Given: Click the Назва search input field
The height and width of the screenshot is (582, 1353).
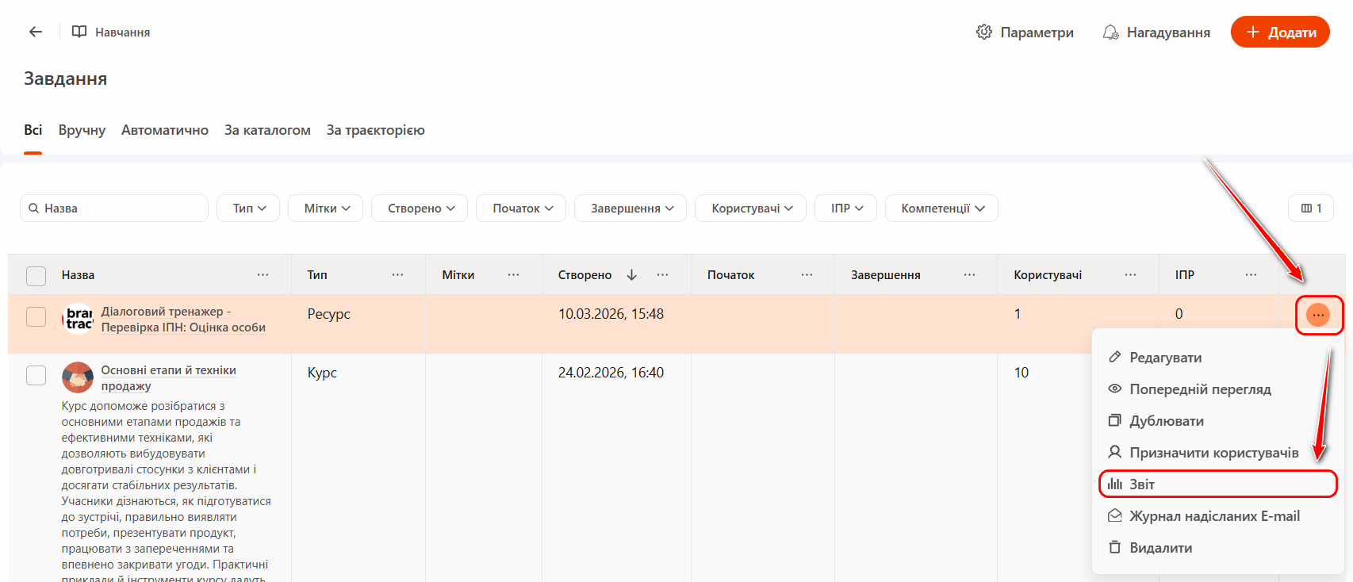Looking at the screenshot, I should pos(119,209).
